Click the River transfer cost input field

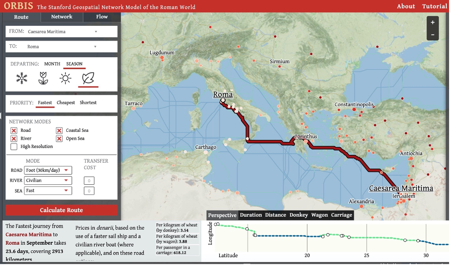point(89,181)
